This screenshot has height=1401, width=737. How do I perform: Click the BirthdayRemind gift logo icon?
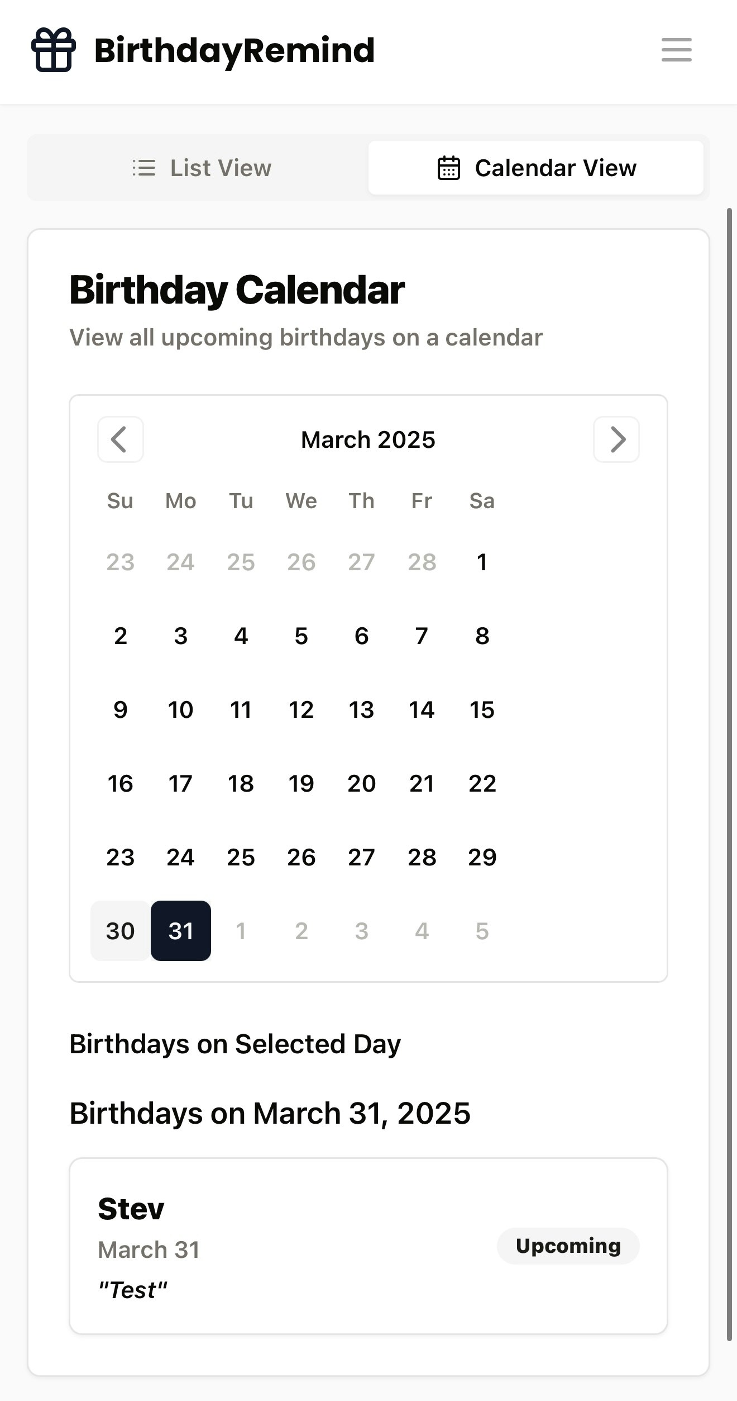coord(53,50)
